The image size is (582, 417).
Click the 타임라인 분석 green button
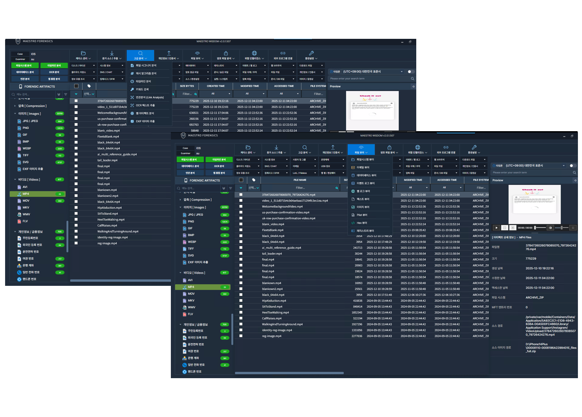tap(219, 159)
